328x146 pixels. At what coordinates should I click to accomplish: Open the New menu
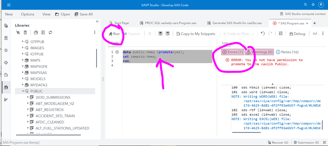pos(9,14)
